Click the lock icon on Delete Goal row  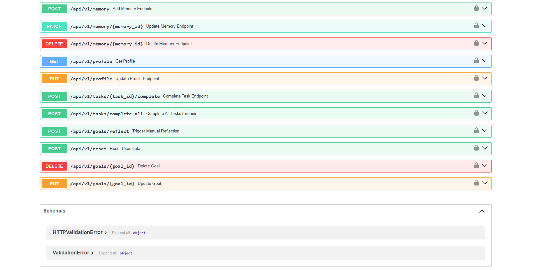coord(476,165)
